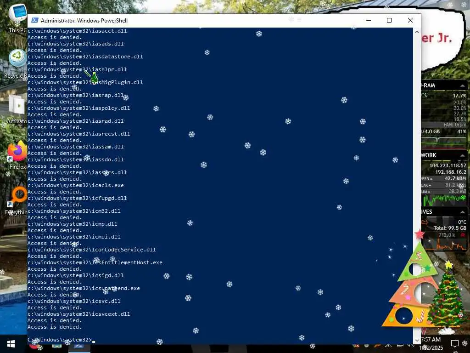Click the icm32.dll output line
Image resolution: width=470 pixels, height=353 pixels.
(74, 211)
